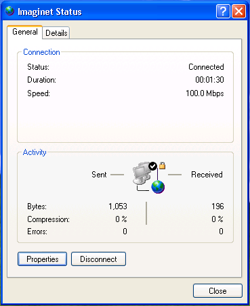Click the sent bytes value 1,053

(x=118, y=206)
